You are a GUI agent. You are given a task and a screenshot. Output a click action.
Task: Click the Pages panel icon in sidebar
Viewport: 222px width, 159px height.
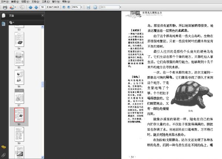4,15
